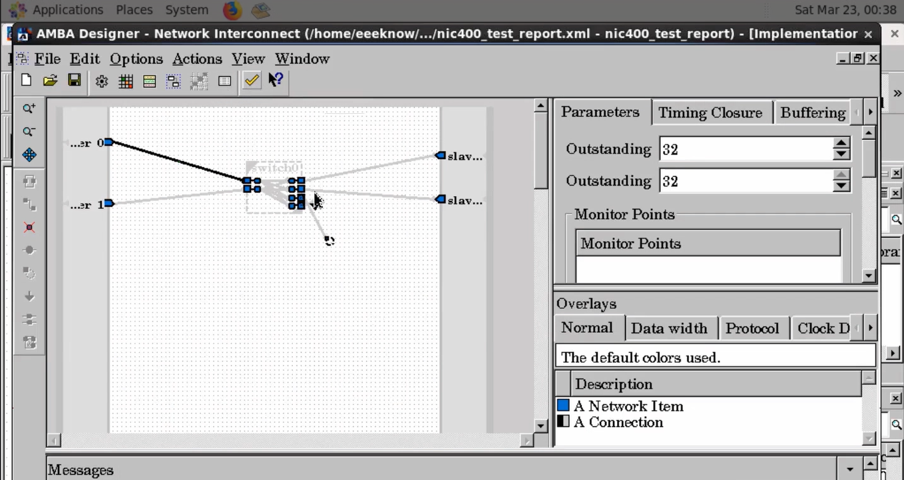Image resolution: width=904 pixels, height=480 pixels.
Task: Open settings gear icon in toolbar
Action: (101, 81)
